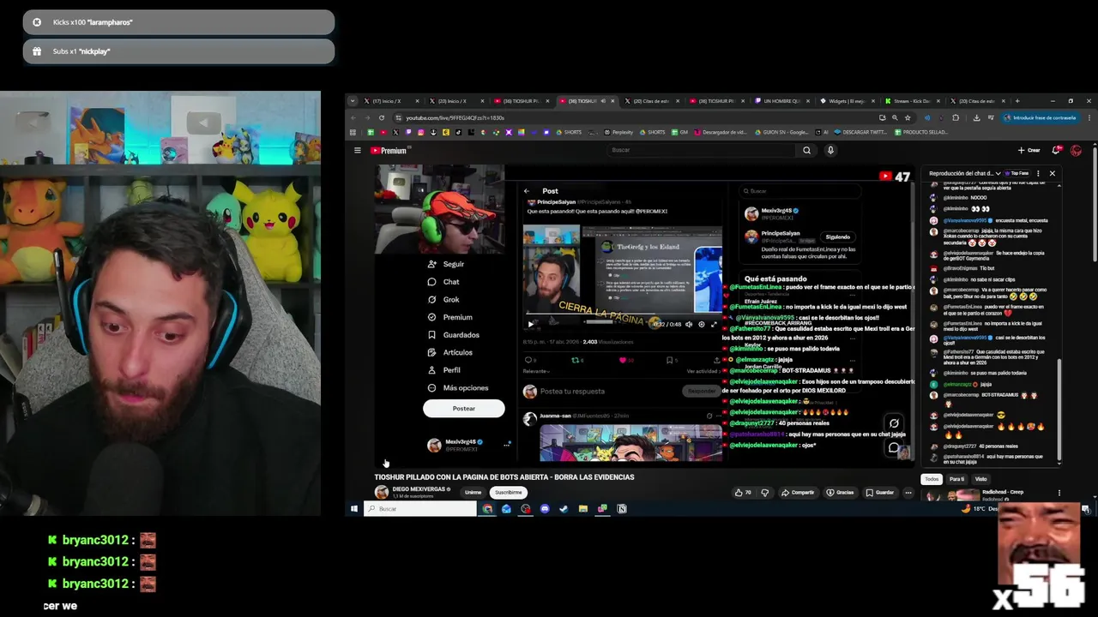Image resolution: width=1098 pixels, height=617 pixels.
Task: Go back with the Post arrow
Action: [x=527, y=191]
